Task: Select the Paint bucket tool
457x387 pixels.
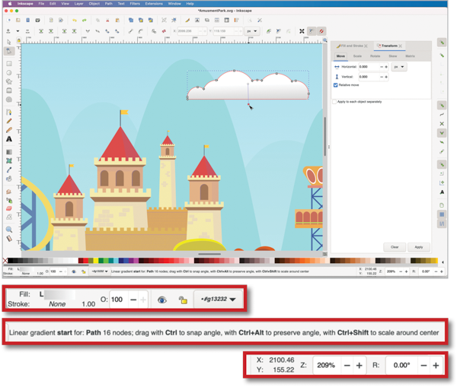Action: [x=9, y=179]
